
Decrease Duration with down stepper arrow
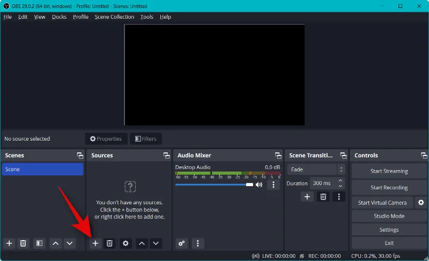341,186
